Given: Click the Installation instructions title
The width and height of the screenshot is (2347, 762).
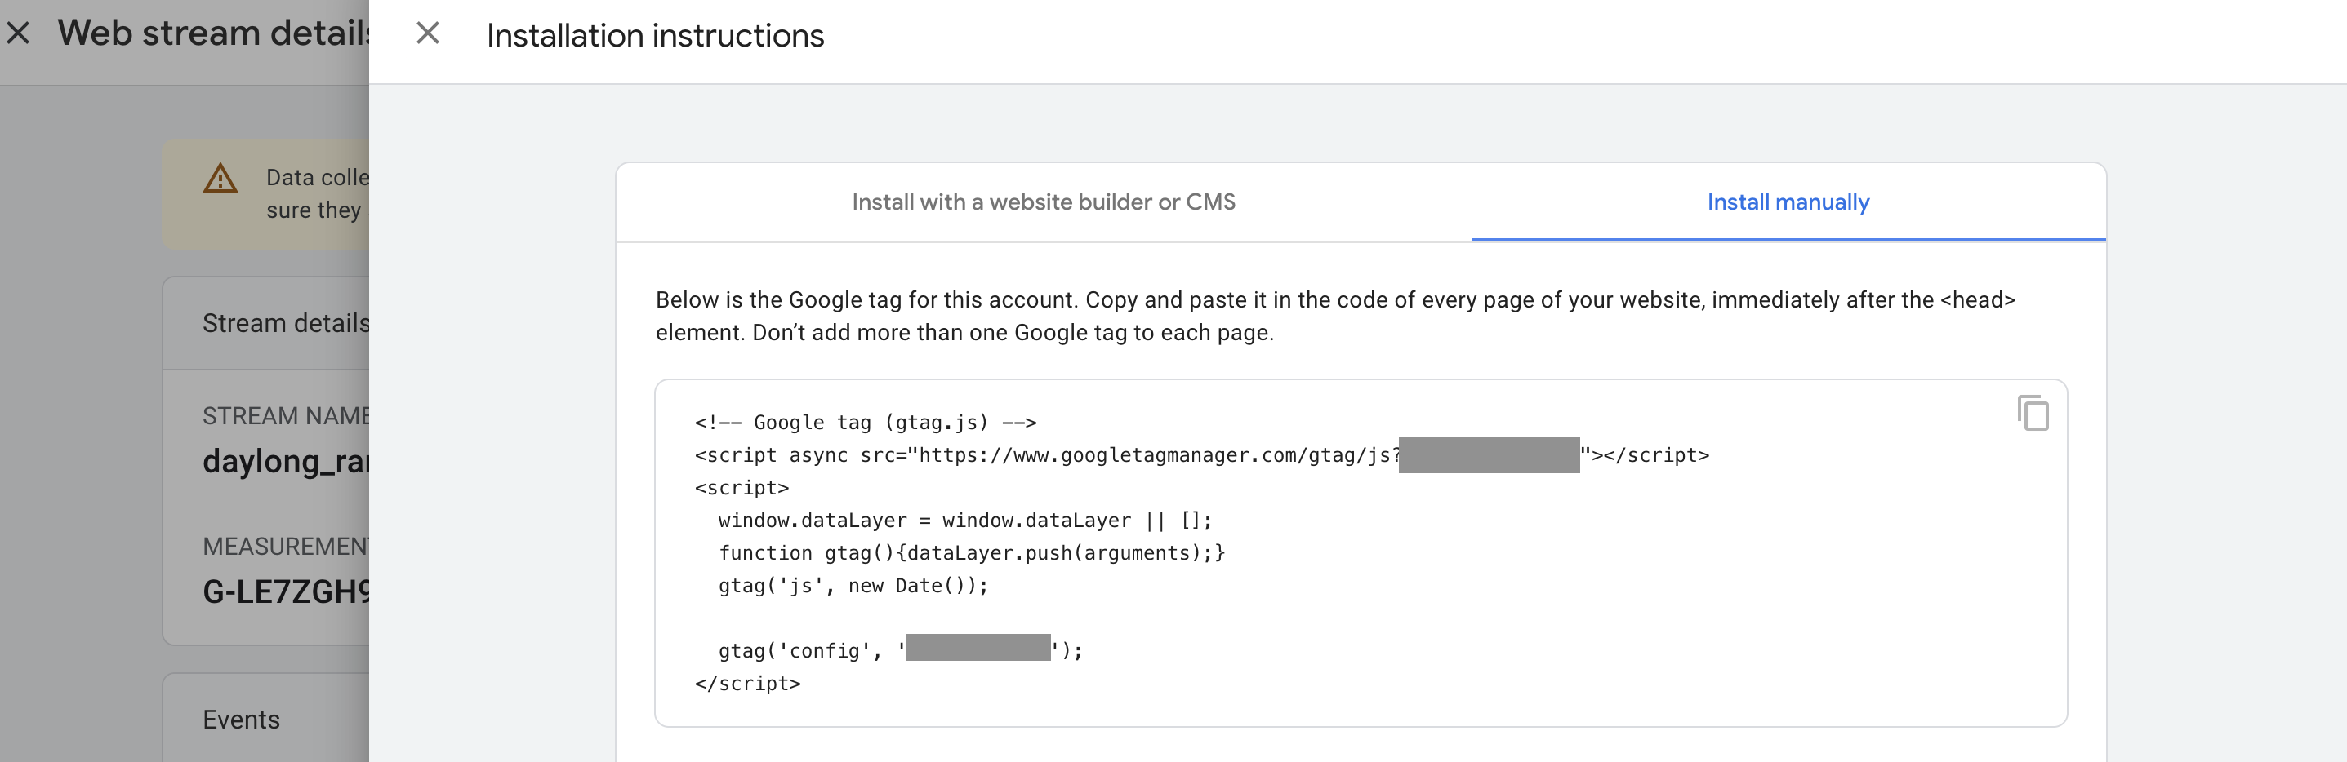Looking at the screenshot, I should tap(655, 36).
